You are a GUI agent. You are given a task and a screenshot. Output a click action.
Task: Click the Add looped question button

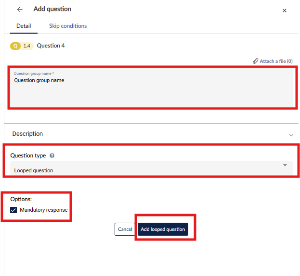(x=163, y=229)
